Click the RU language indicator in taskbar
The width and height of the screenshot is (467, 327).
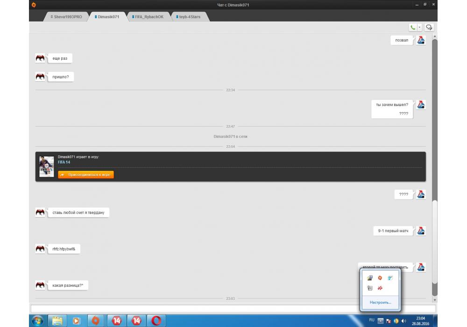pos(372,320)
